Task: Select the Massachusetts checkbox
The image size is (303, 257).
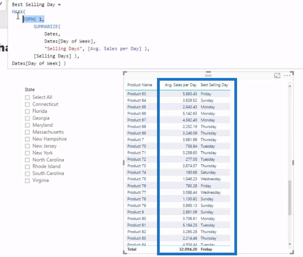Action: [x=27, y=132]
